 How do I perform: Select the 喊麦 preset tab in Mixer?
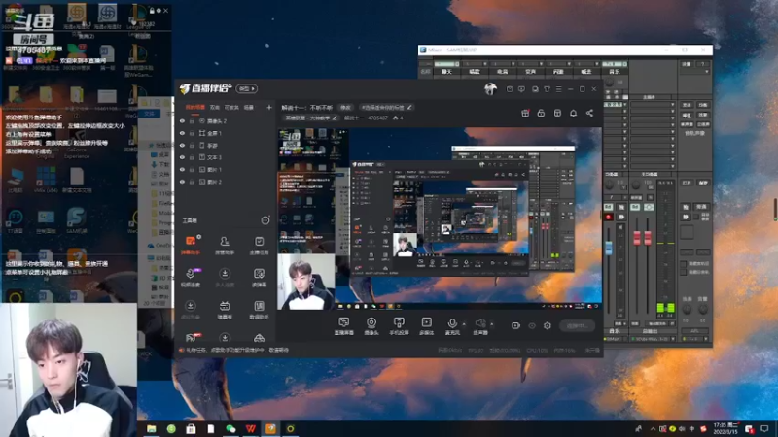(586, 72)
